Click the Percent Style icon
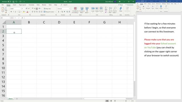The image size is (182, 102). (62, 12)
